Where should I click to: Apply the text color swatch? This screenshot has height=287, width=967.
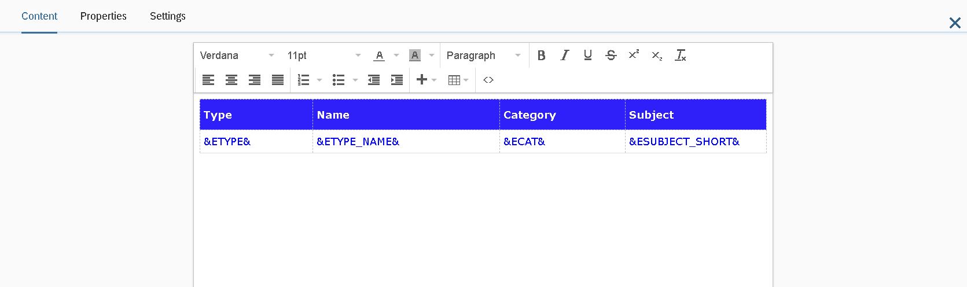pyautogui.click(x=379, y=56)
